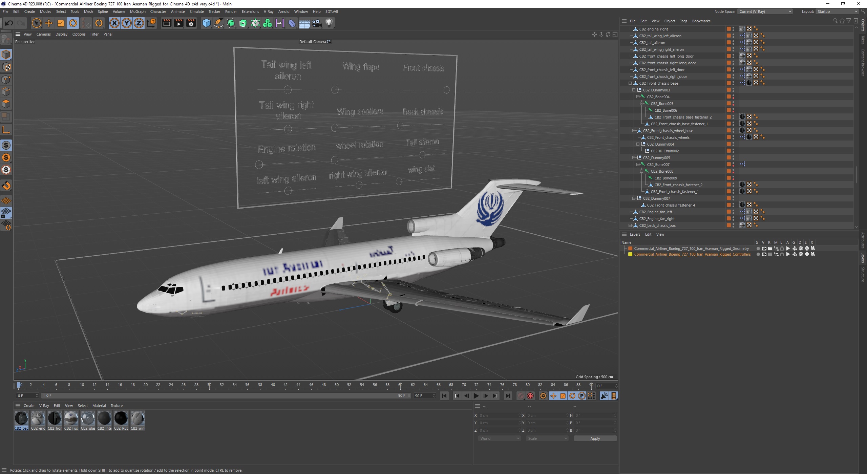Click Object Manager search icon
The image size is (867, 474).
pyautogui.click(x=835, y=21)
